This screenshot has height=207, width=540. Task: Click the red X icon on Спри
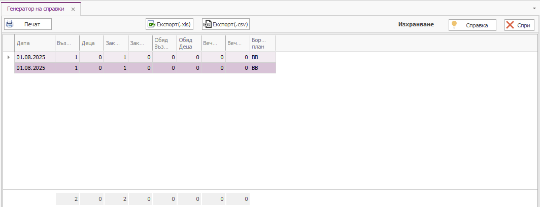coord(510,25)
